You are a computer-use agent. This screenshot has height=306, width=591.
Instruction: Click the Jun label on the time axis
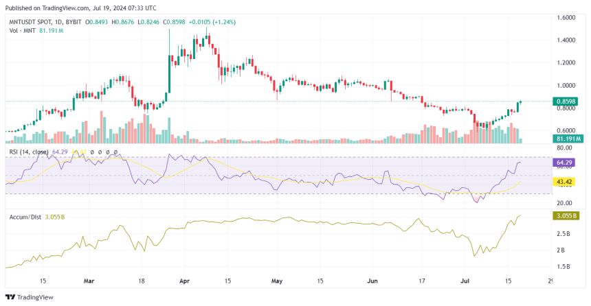[373, 281]
